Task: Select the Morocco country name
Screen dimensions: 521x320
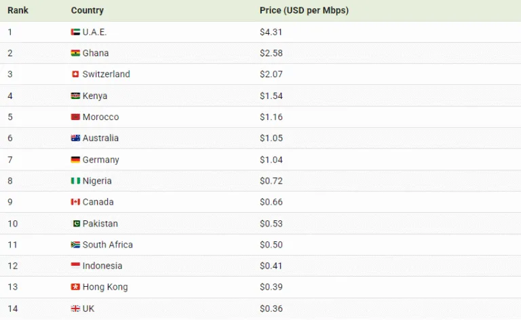Action: (100, 117)
